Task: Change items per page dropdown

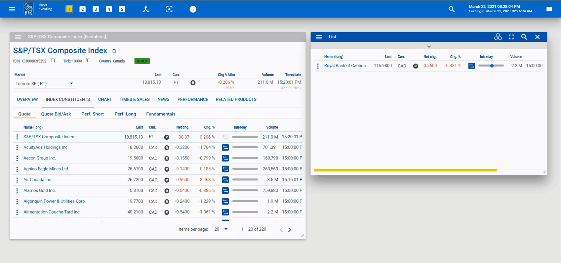Action: pos(226,229)
